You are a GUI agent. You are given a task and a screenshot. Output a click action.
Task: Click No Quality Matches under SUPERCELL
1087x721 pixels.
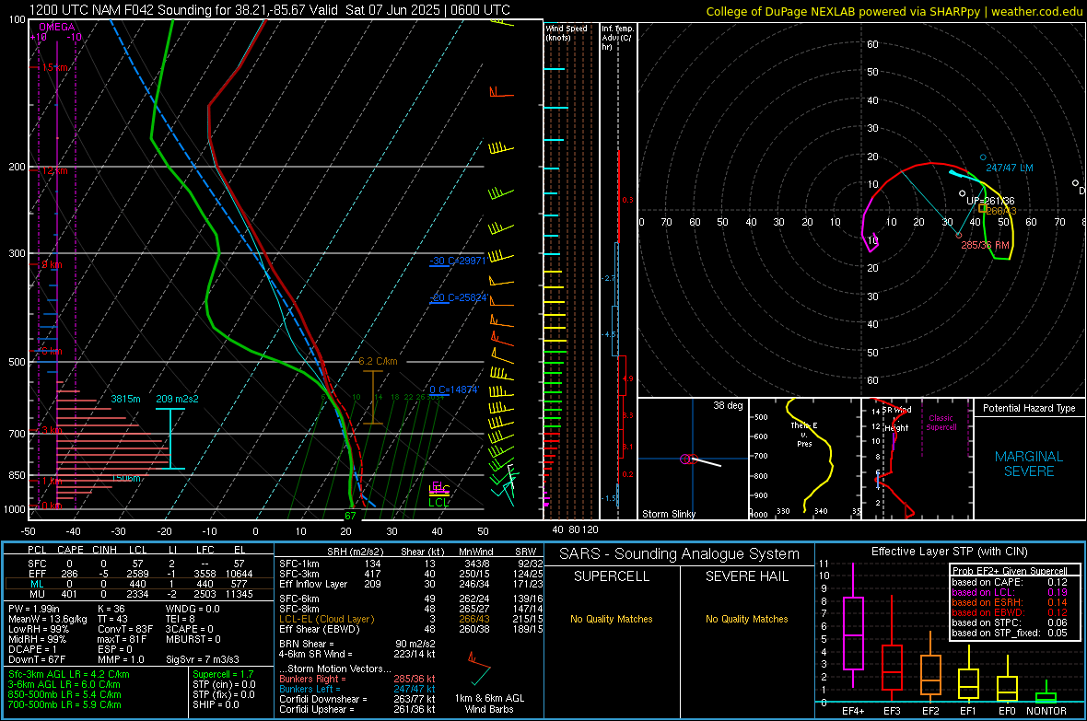[612, 619]
